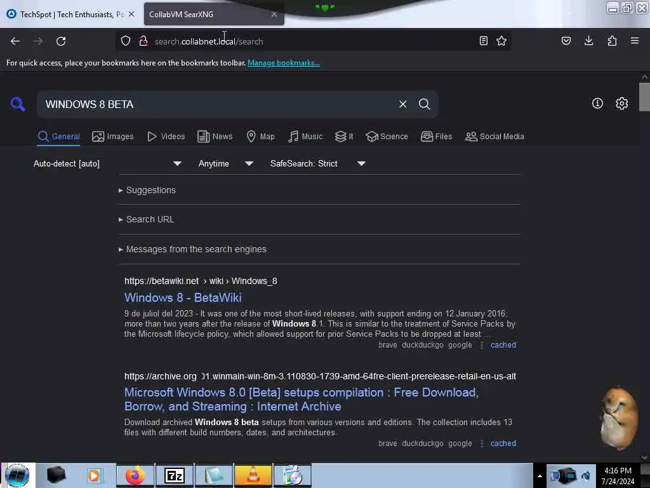Toggle reader view icon in address bar
The height and width of the screenshot is (488, 650).
pos(483,41)
